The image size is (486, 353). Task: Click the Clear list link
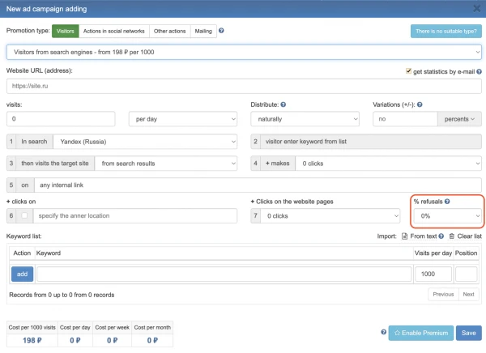[x=470, y=236]
